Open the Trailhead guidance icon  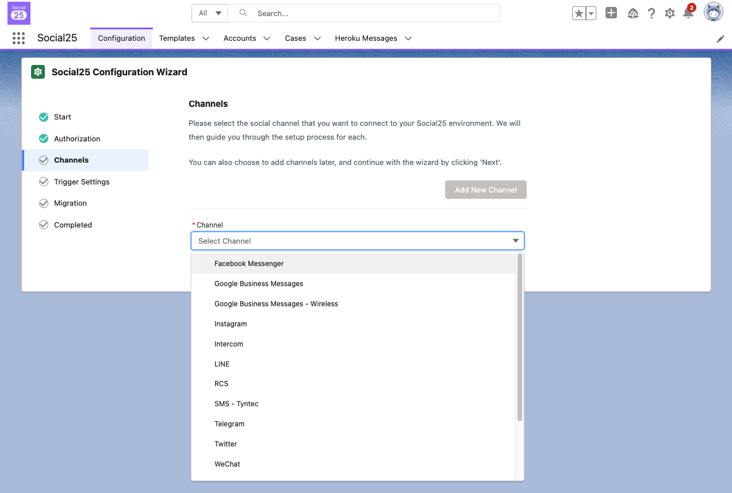click(633, 13)
